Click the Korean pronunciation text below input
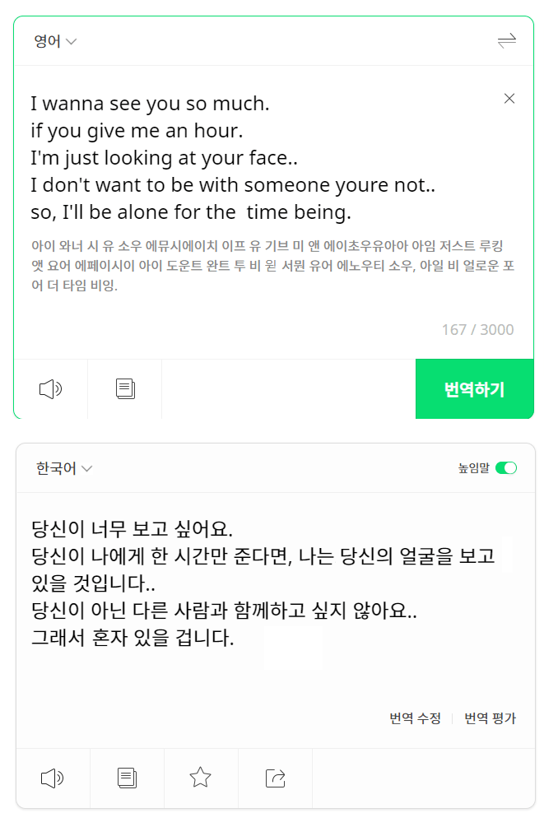Screen dimensions: 544x813 coord(272,266)
